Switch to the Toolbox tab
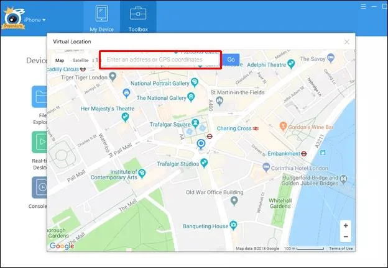 (x=138, y=17)
